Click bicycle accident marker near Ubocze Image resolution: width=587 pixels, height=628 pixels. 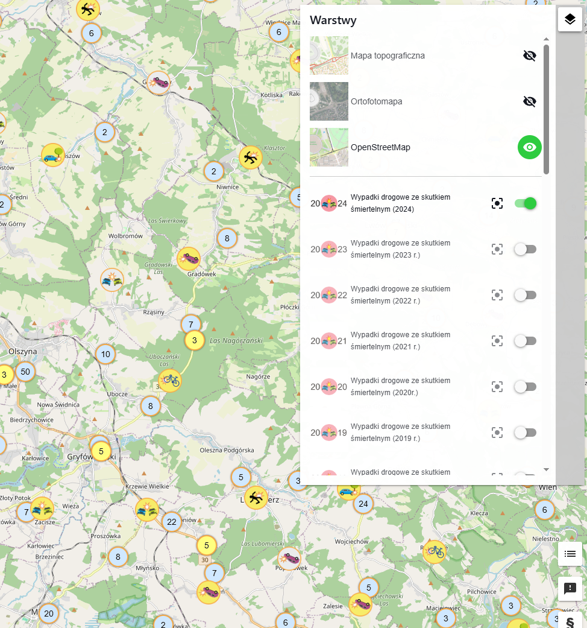171,380
